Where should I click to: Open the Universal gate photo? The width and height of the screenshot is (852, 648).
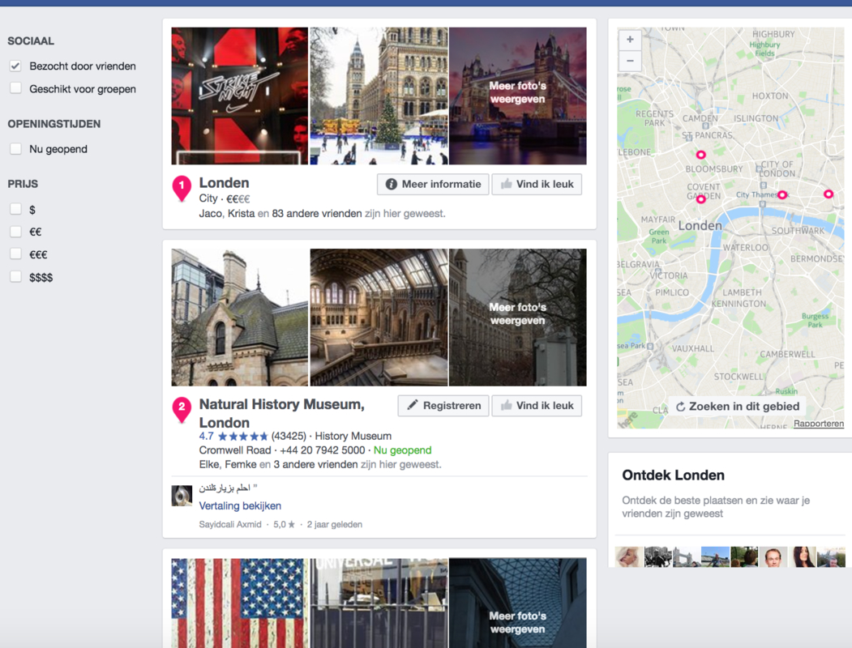pyautogui.click(x=379, y=603)
